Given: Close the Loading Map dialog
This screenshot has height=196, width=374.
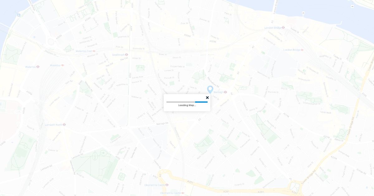Looking at the screenshot, I should pyautogui.click(x=207, y=98).
